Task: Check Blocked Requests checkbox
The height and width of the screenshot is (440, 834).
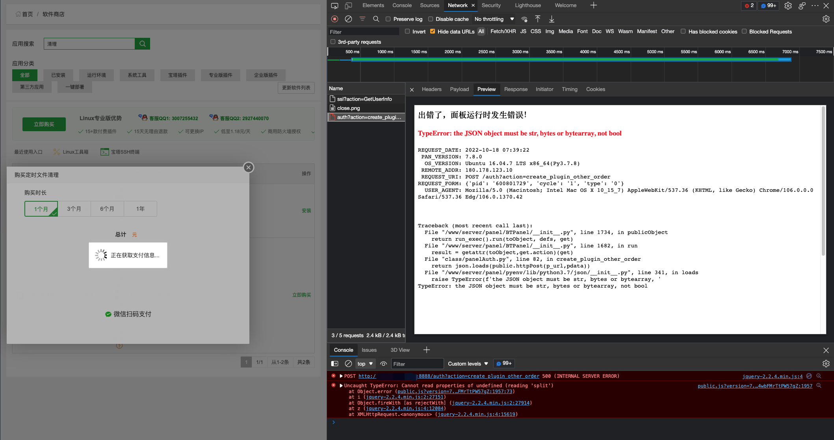Action: pyautogui.click(x=744, y=32)
